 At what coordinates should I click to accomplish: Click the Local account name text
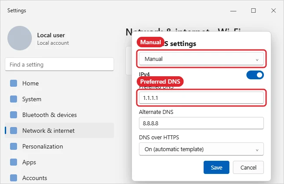click(x=53, y=43)
